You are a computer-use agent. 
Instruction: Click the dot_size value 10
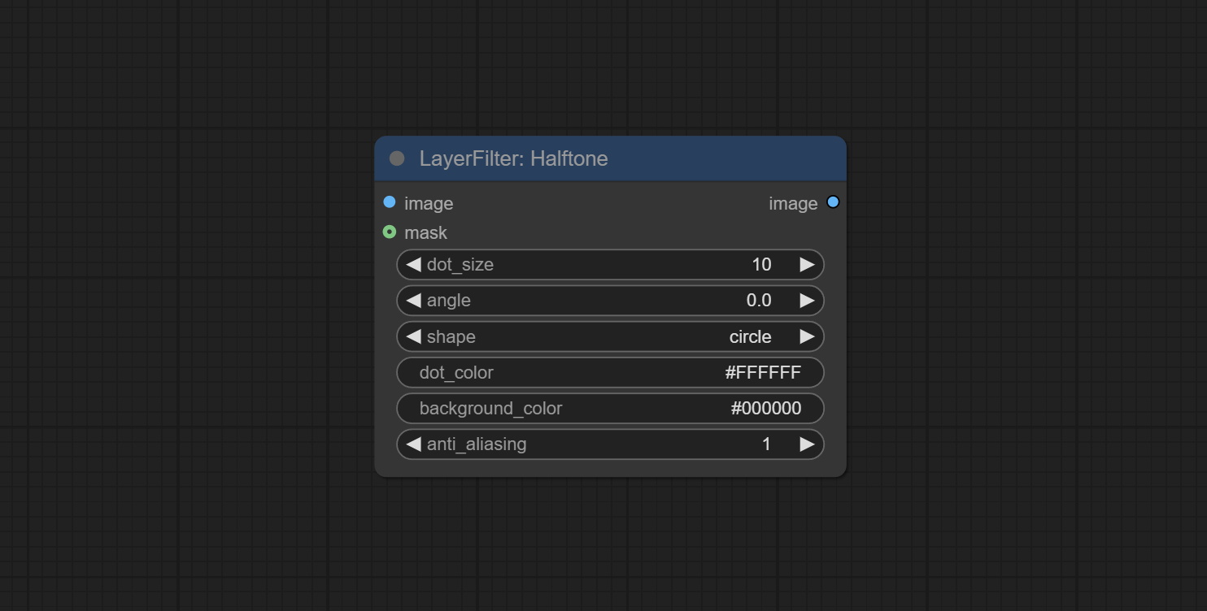coord(760,265)
